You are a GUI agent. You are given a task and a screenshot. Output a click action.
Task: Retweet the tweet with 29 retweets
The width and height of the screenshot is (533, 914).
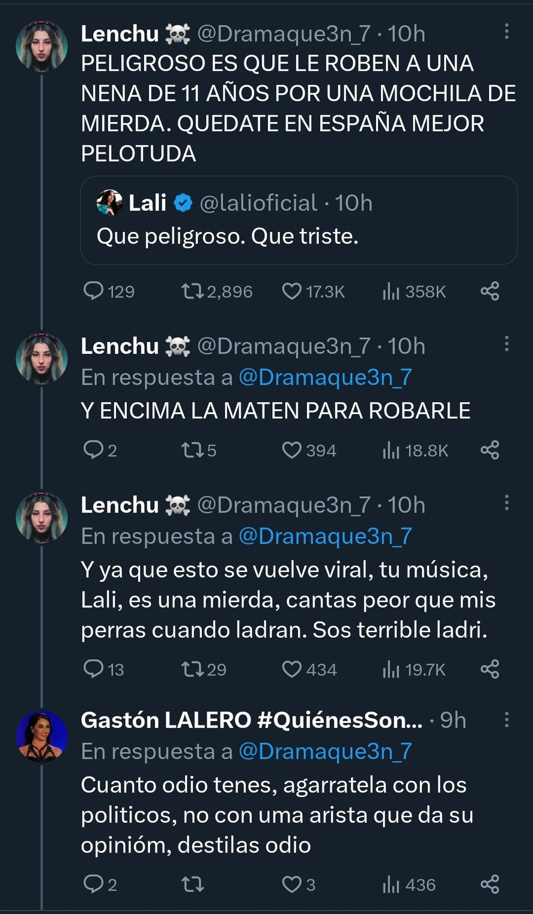pyautogui.click(x=192, y=669)
